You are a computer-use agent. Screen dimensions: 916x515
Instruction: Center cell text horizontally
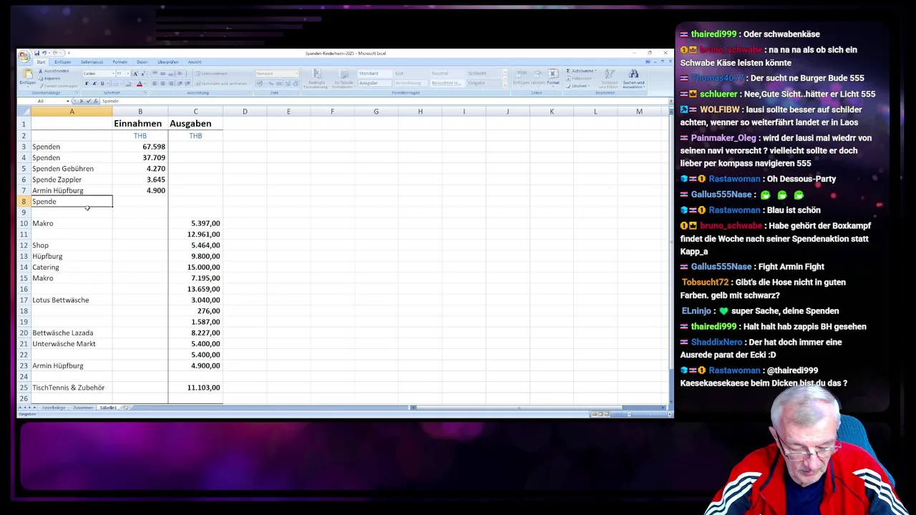162,84
